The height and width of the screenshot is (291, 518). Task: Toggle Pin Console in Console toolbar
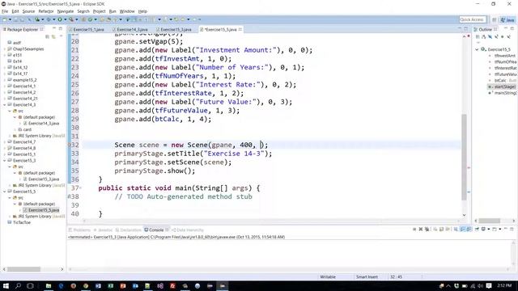[477, 230]
